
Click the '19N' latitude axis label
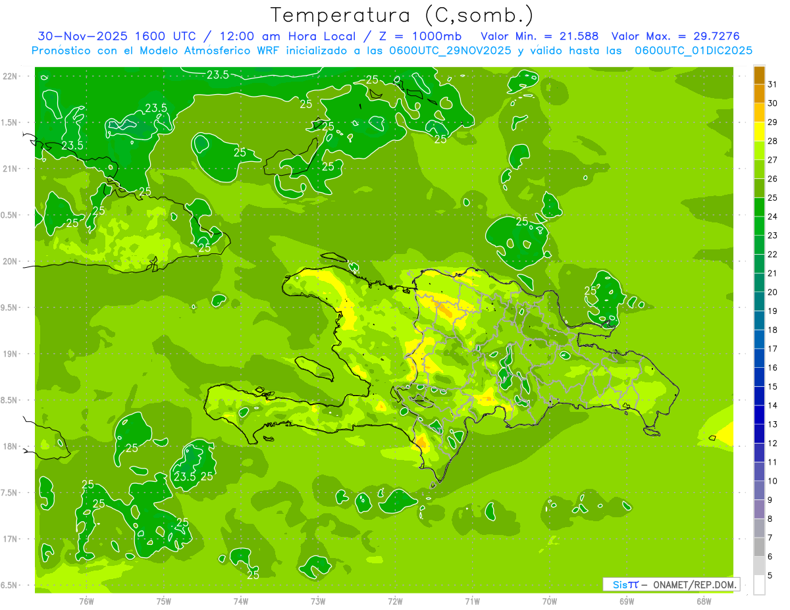point(11,354)
